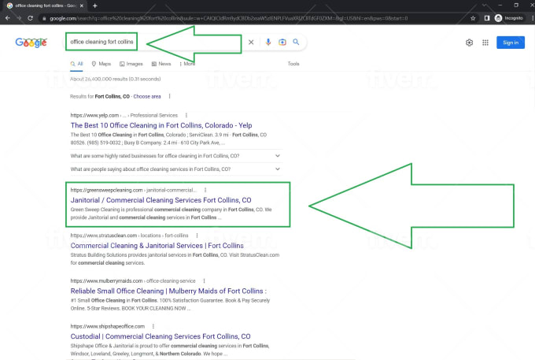Close the 'office cleaning fort collins' browser tab

coord(82,6)
